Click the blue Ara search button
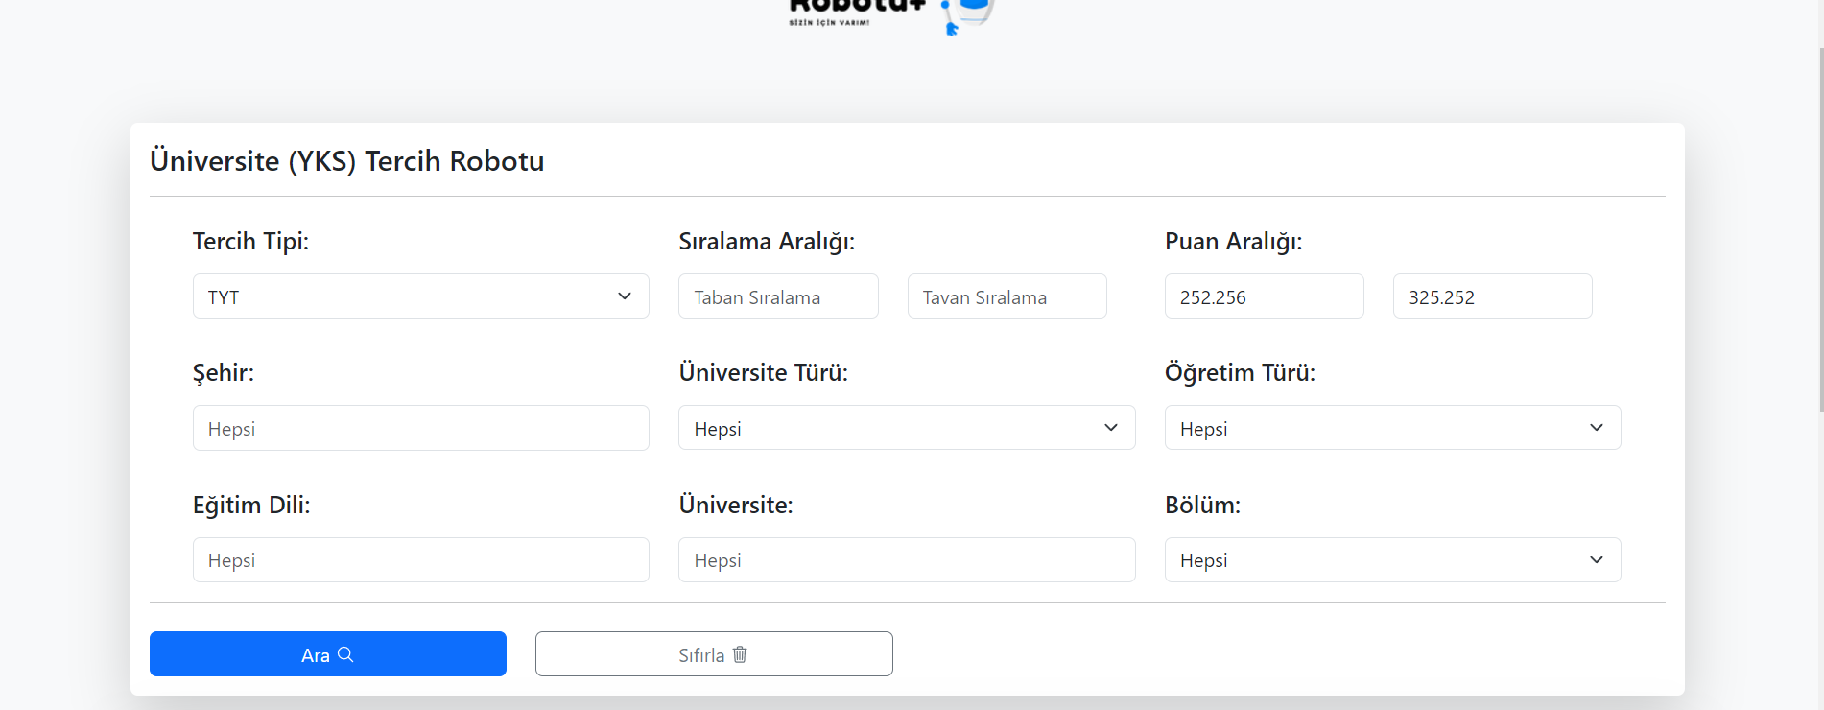 pyautogui.click(x=328, y=653)
